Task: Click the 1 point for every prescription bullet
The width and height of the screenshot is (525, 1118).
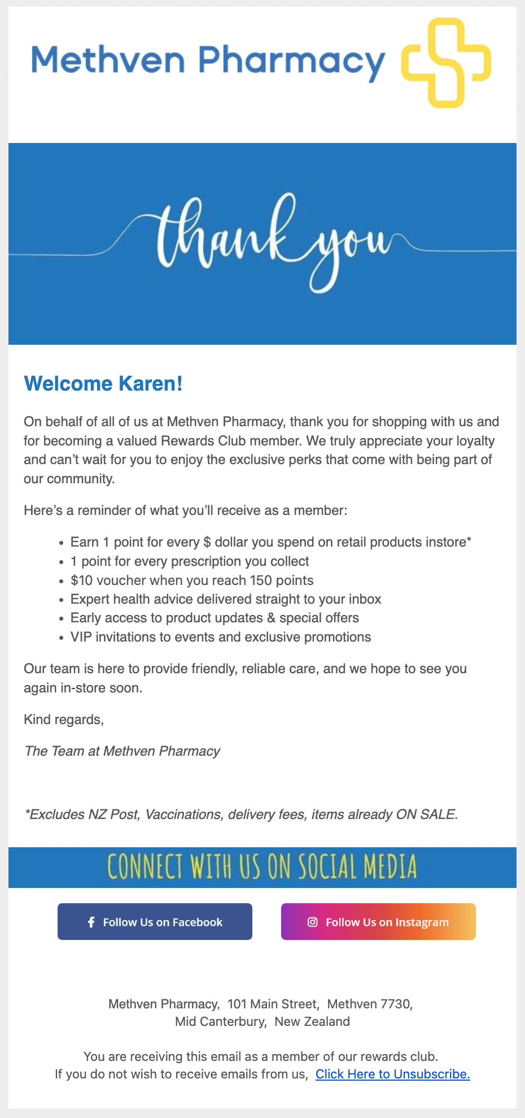Action: click(x=190, y=561)
